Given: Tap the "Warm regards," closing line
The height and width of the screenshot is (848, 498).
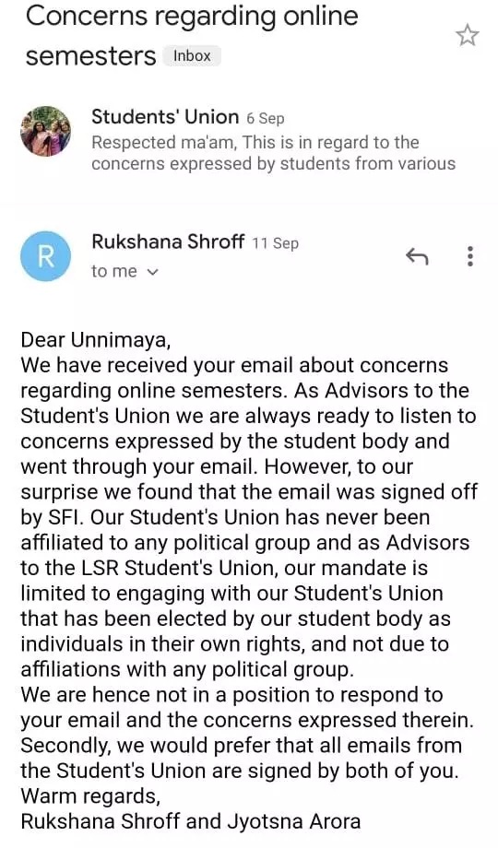Looking at the screenshot, I should (89, 796).
